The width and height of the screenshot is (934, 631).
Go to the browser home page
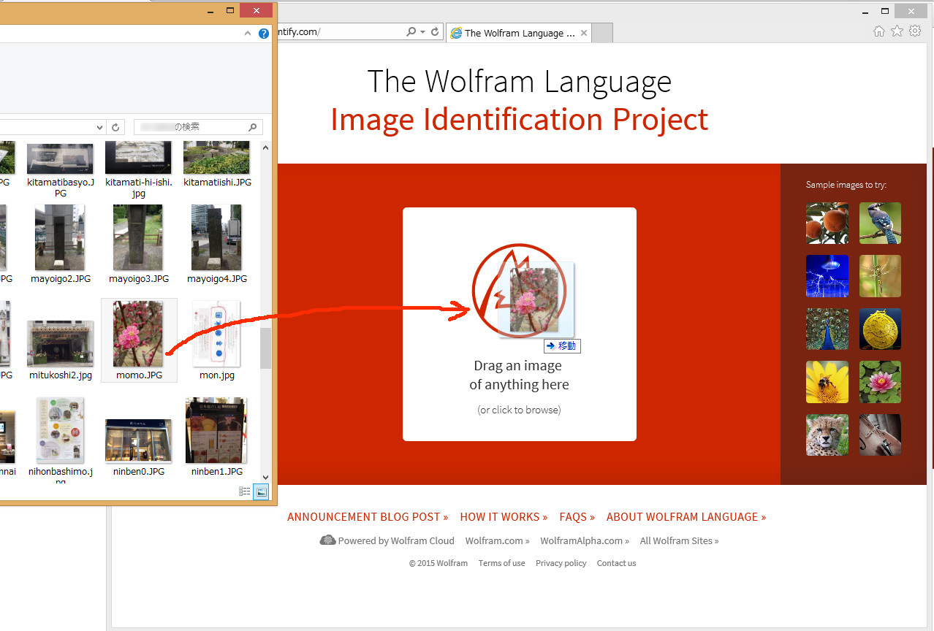pos(879,31)
